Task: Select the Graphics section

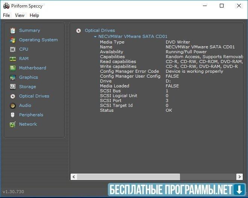Action: click(29, 77)
